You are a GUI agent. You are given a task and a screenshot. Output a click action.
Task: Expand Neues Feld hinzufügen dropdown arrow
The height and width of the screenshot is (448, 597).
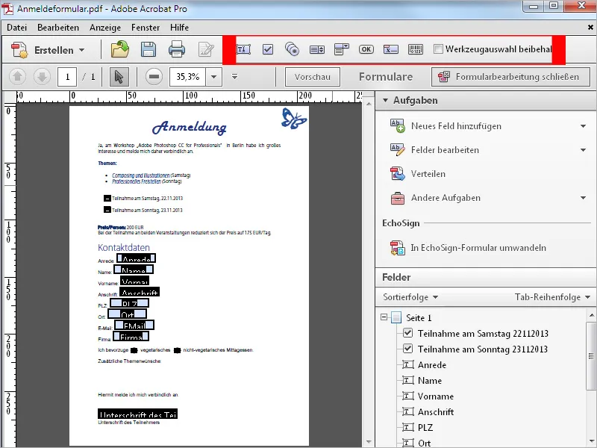(x=583, y=126)
